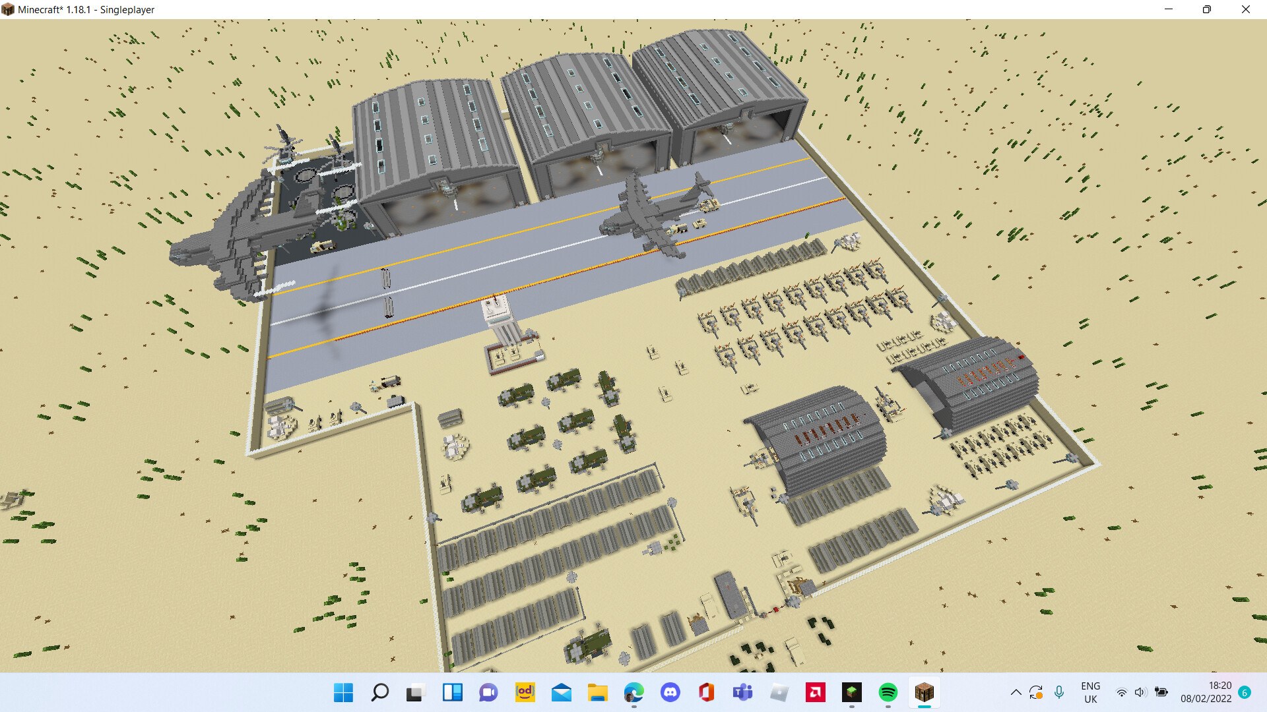Viewport: 1267px width, 712px height.
Task: Open Wi-Fi settings via the network icon
Action: [1122, 692]
